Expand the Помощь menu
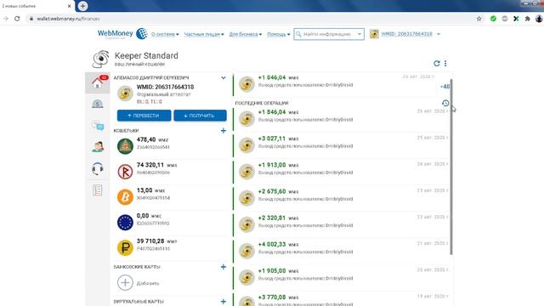 pos(279,34)
